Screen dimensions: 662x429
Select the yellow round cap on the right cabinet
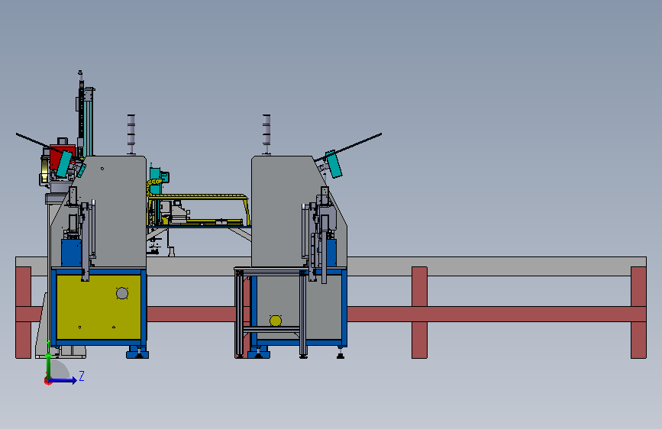276,321
